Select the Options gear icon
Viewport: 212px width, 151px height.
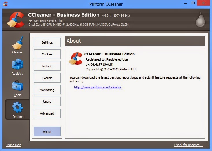point(18,107)
